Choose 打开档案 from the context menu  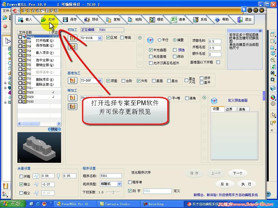(x=45, y=41)
